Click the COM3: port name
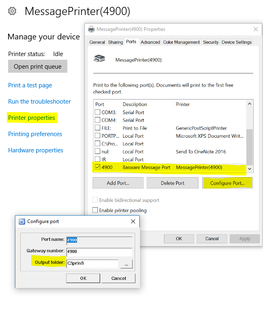263x312 pixels. 109,113
